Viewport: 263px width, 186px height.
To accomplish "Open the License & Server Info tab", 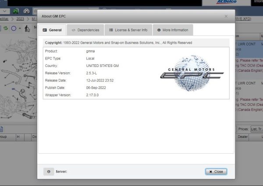I will [128, 30].
